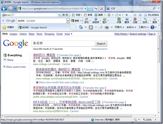
Task: Open the address bar history dropdown
Action: (x=86, y=9)
